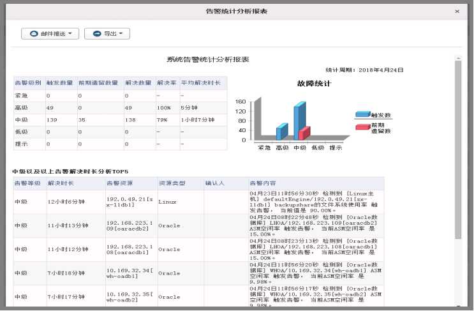Click the 12小时6分钟 duration cell
This screenshot has height=311, width=474.
pos(66,202)
